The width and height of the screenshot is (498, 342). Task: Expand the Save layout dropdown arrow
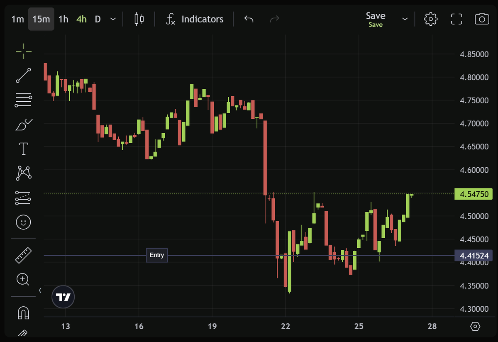[x=405, y=19]
